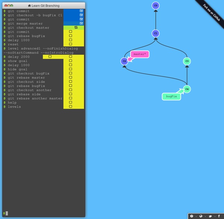Image resolution: width=224 pixels, height=219 pixels.
Task: Open the language globe icon in the bottom bar
Action: [x=201, y=216]
